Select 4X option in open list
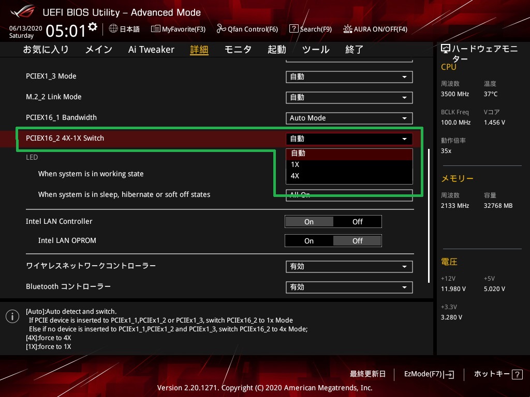 [x=349, y=176]
